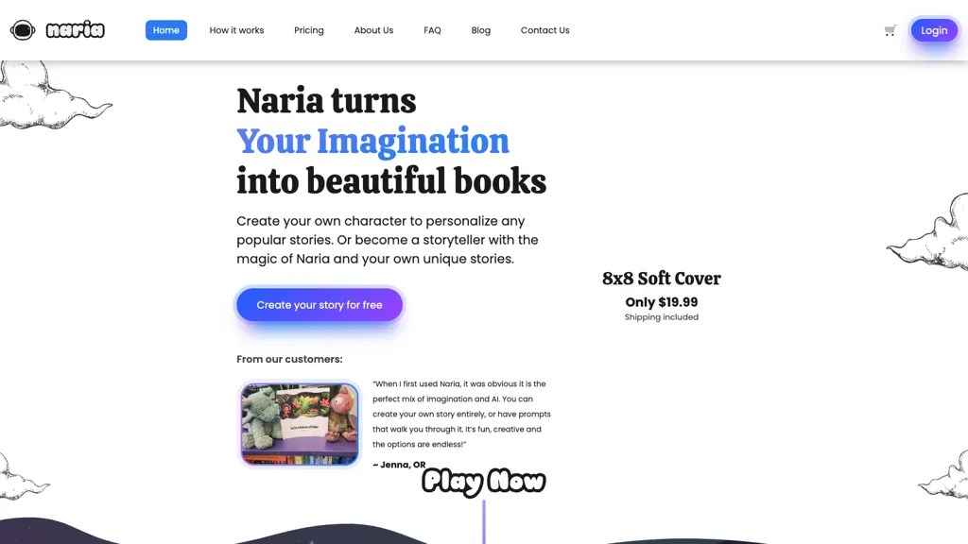Open the About Us page

[373, 30]
